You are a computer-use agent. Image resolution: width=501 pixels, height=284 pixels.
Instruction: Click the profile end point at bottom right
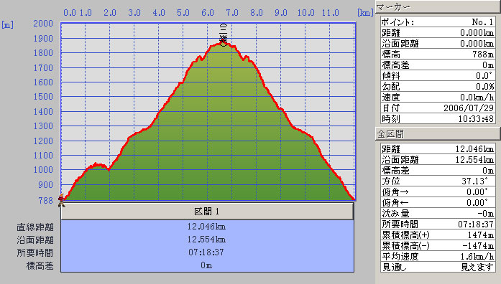click(x=354, y=199)
